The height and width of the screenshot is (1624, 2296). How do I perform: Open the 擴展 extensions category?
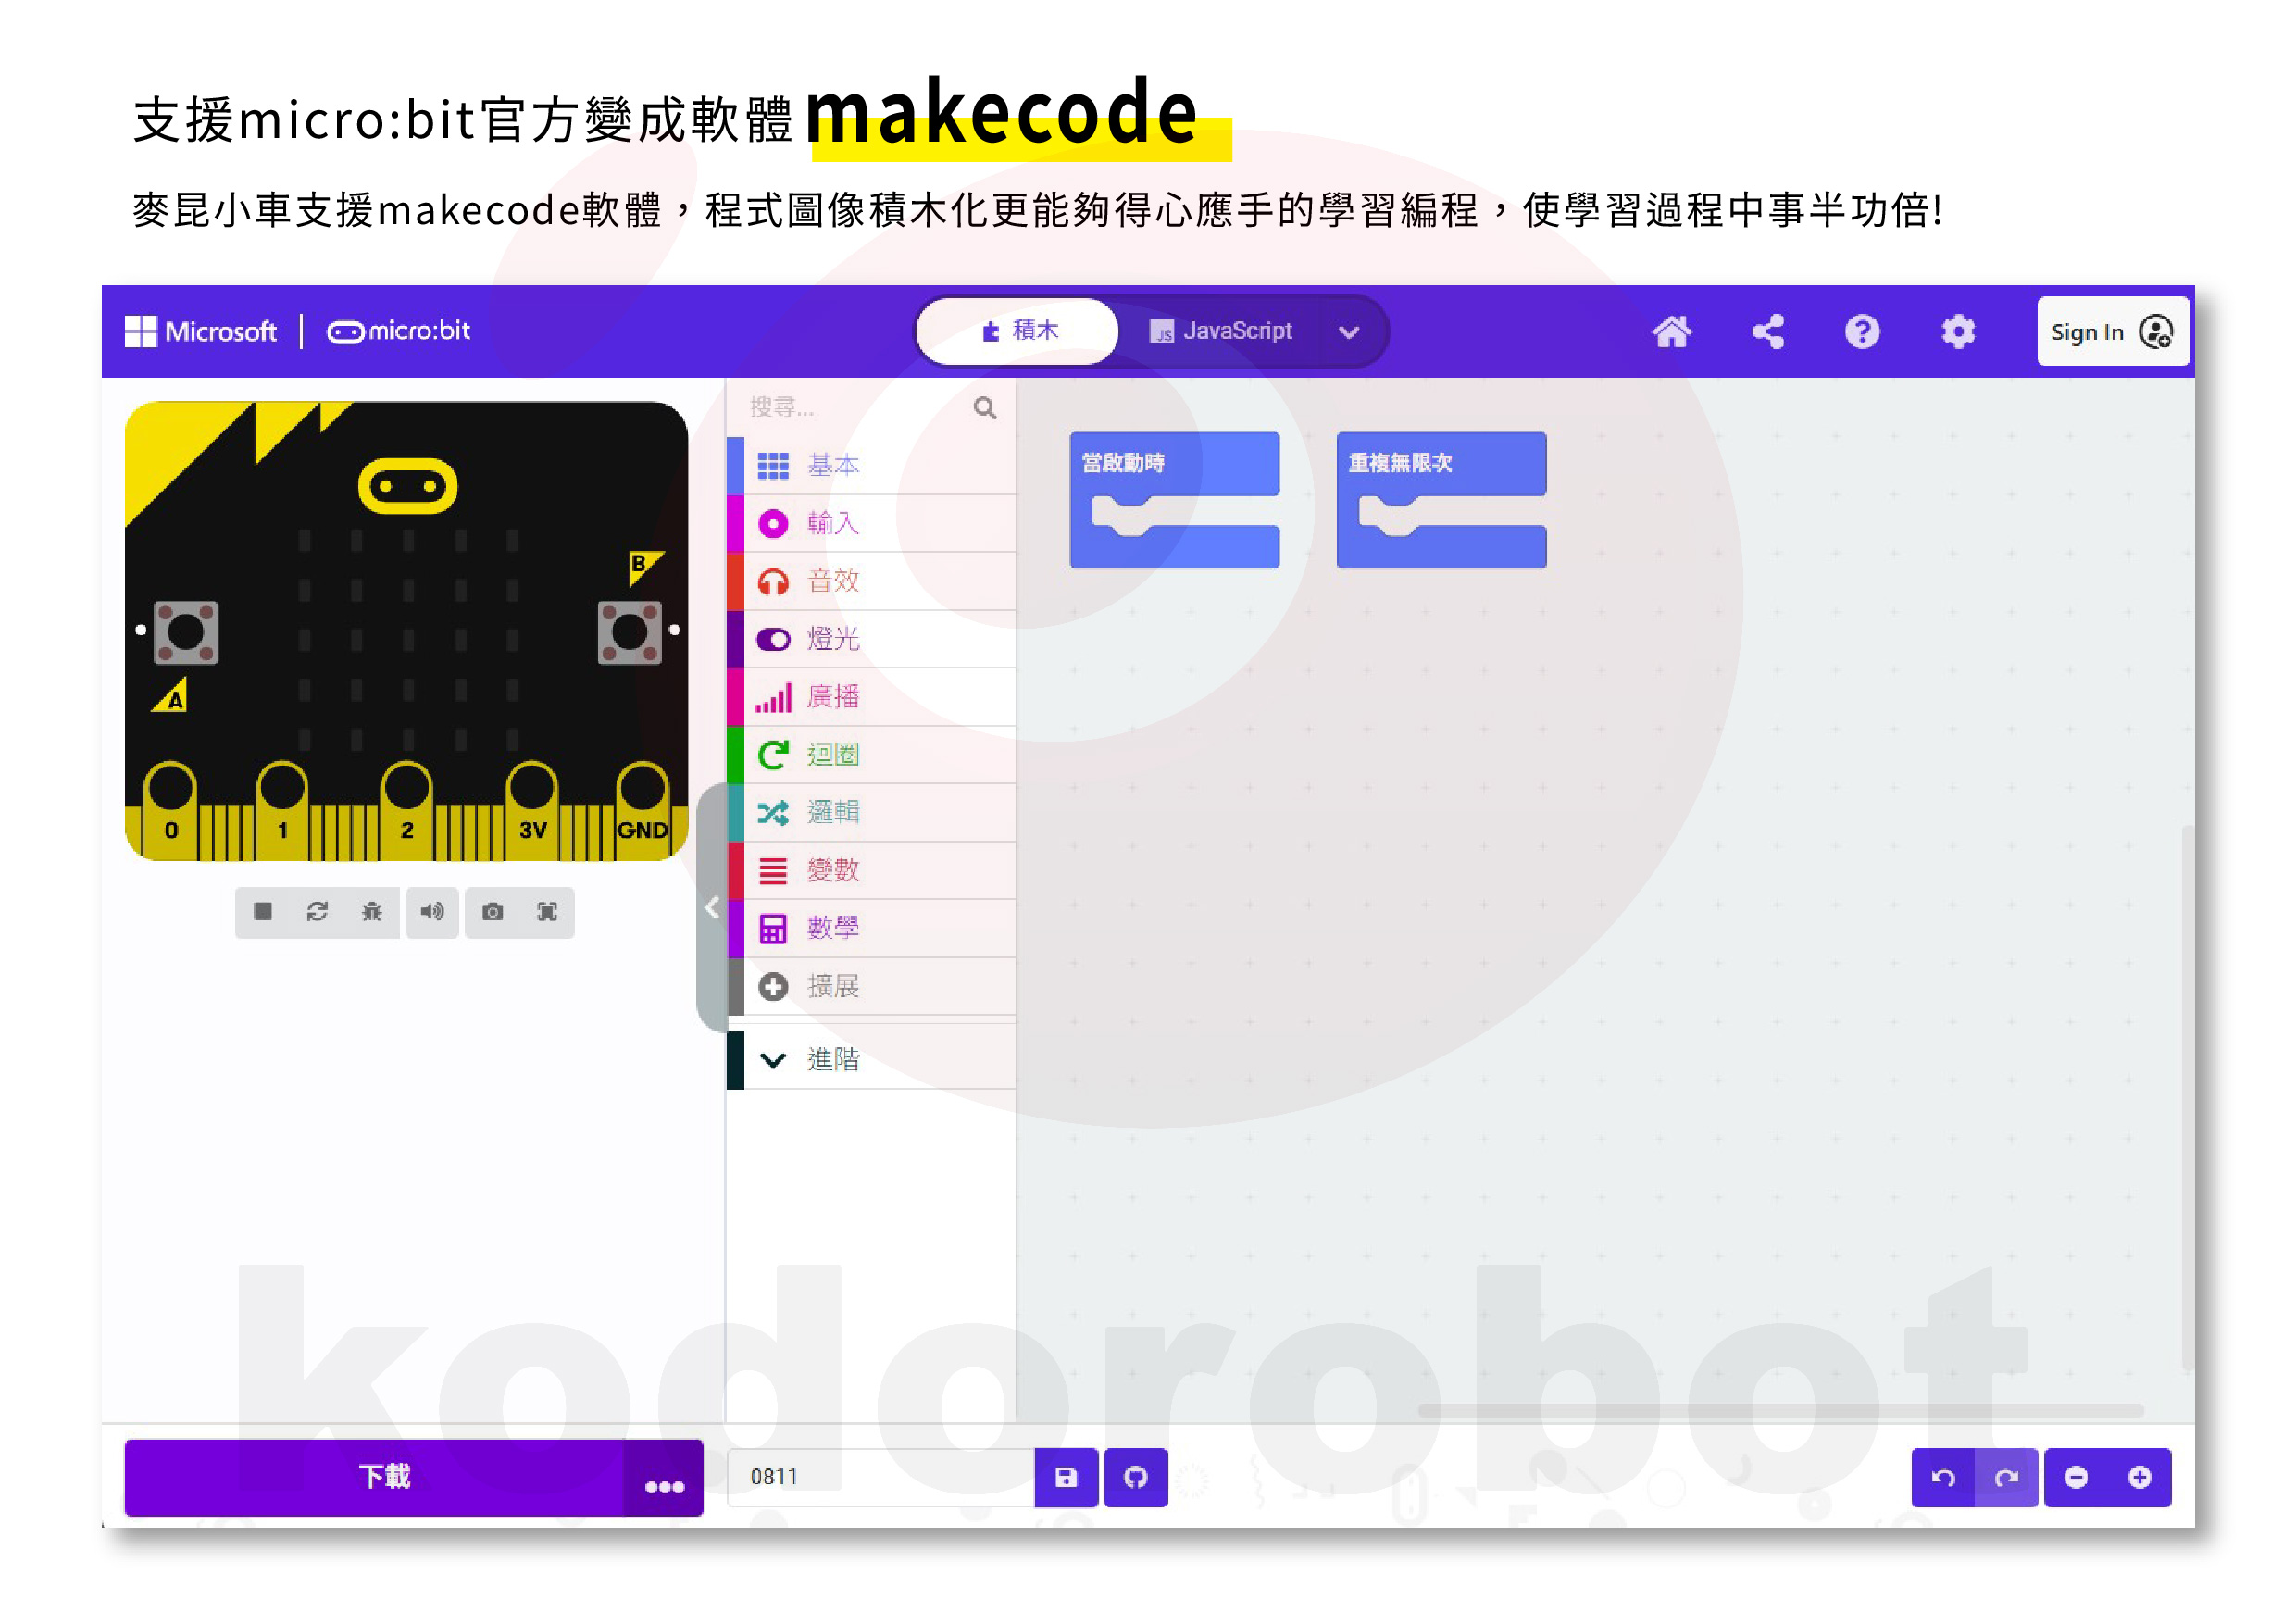click(x=871, y=986)
